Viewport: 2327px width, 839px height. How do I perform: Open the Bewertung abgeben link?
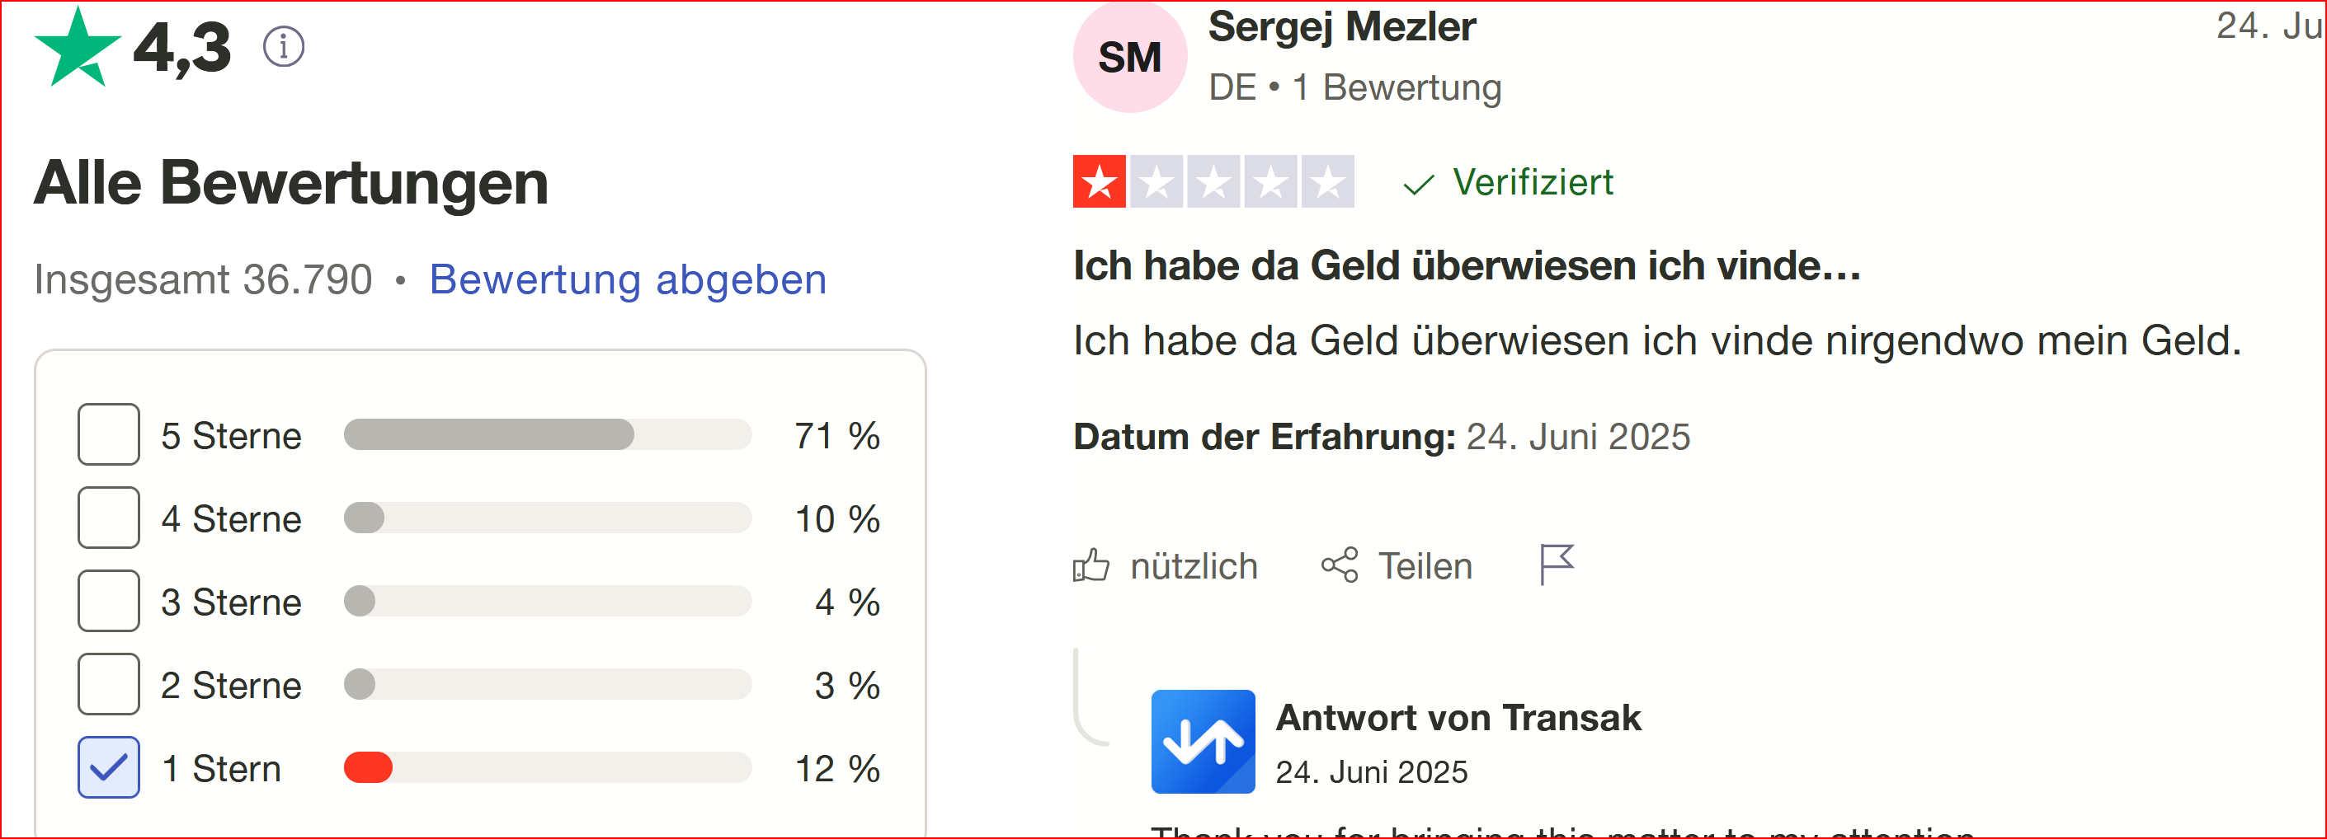click(x=628, y=279)
